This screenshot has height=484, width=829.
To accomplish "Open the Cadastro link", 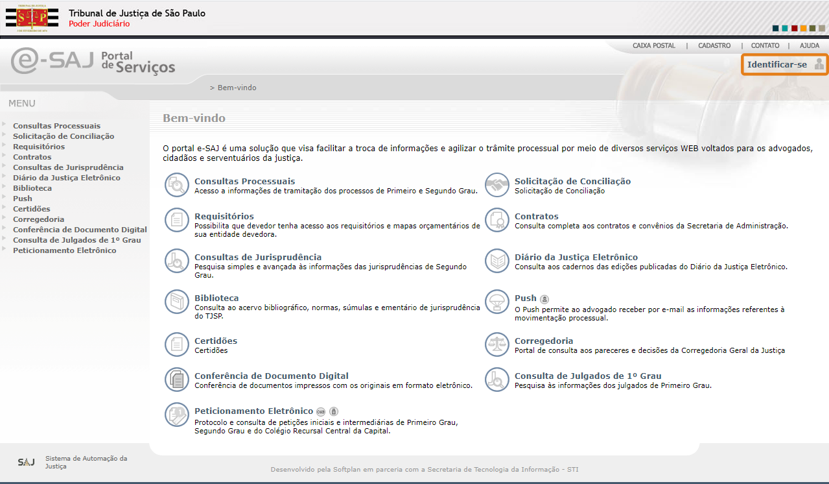I will point(714,46).
